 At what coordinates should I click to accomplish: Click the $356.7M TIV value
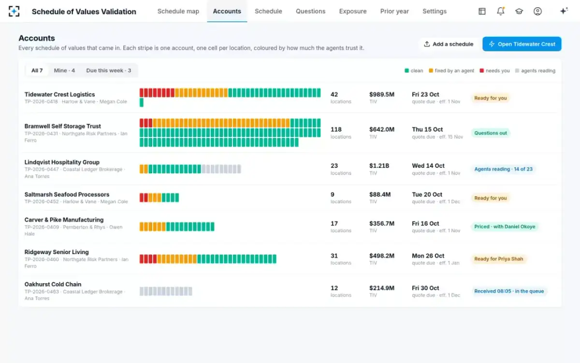[x=382, y=224]
